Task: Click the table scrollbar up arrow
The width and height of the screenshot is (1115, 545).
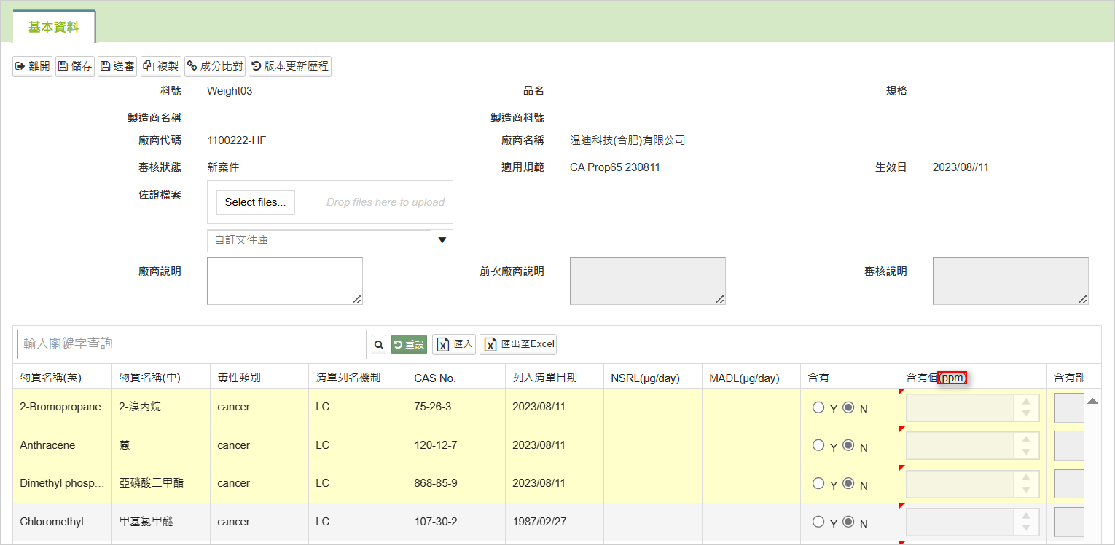Action: coord(1092,401)
